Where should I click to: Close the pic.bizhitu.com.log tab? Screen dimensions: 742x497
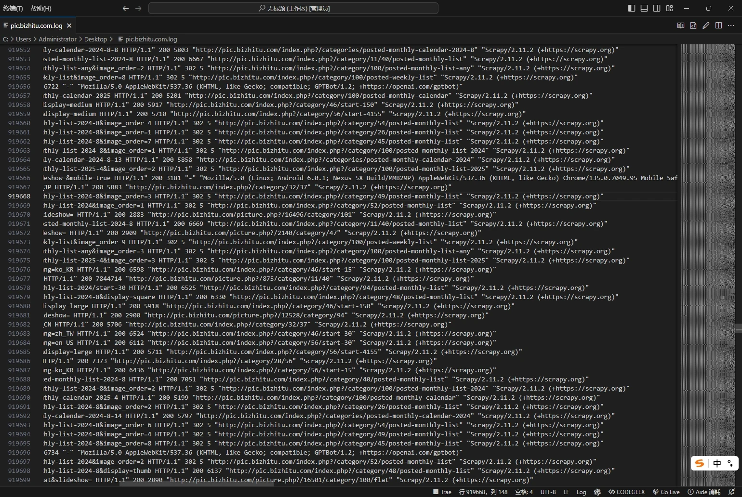coord(69,26)
